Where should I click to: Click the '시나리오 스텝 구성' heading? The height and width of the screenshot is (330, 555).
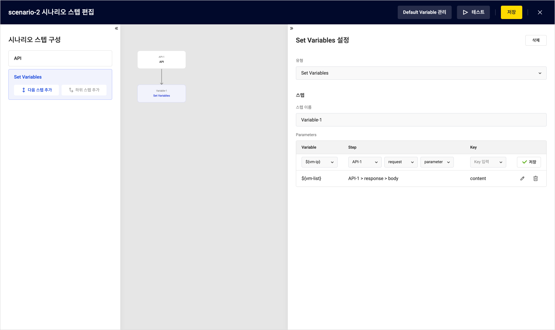34,40
